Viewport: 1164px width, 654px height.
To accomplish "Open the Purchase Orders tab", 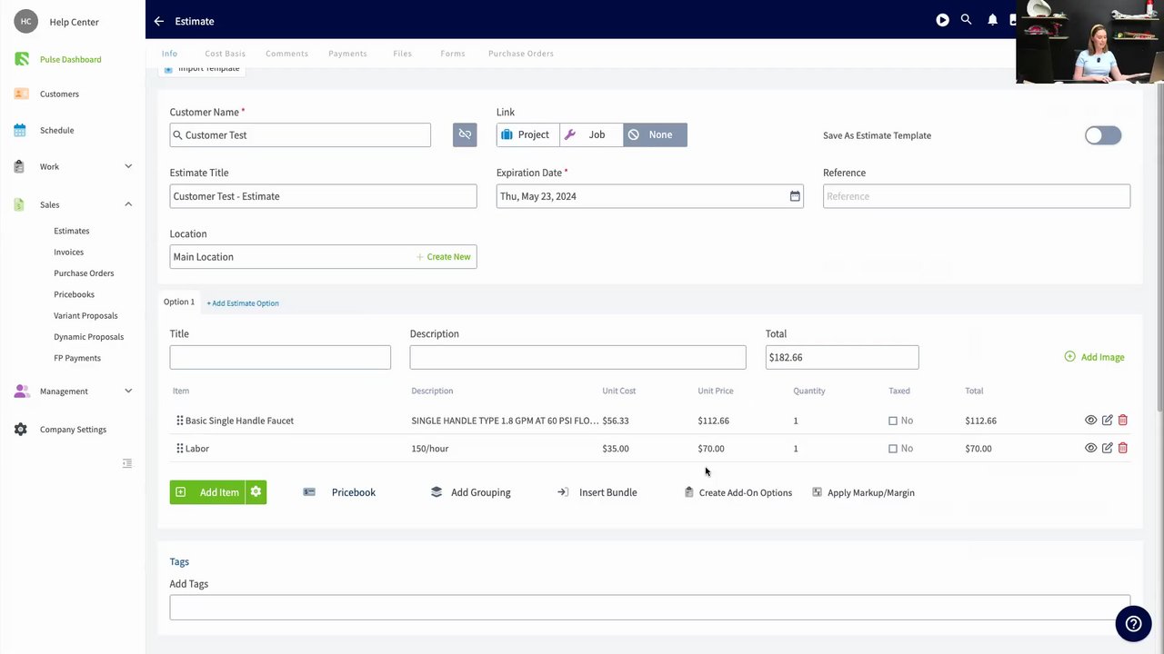I will click(521, 54).
